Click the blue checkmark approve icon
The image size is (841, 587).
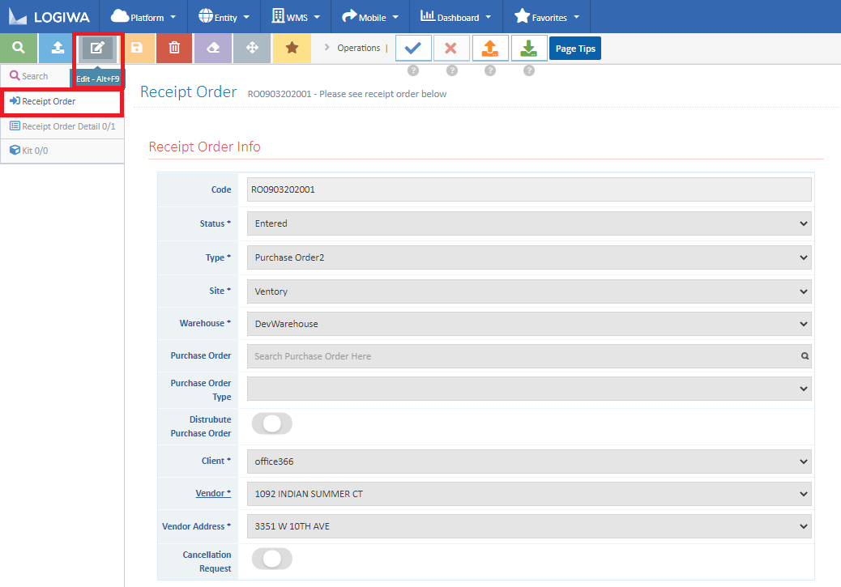coord(413,48)
